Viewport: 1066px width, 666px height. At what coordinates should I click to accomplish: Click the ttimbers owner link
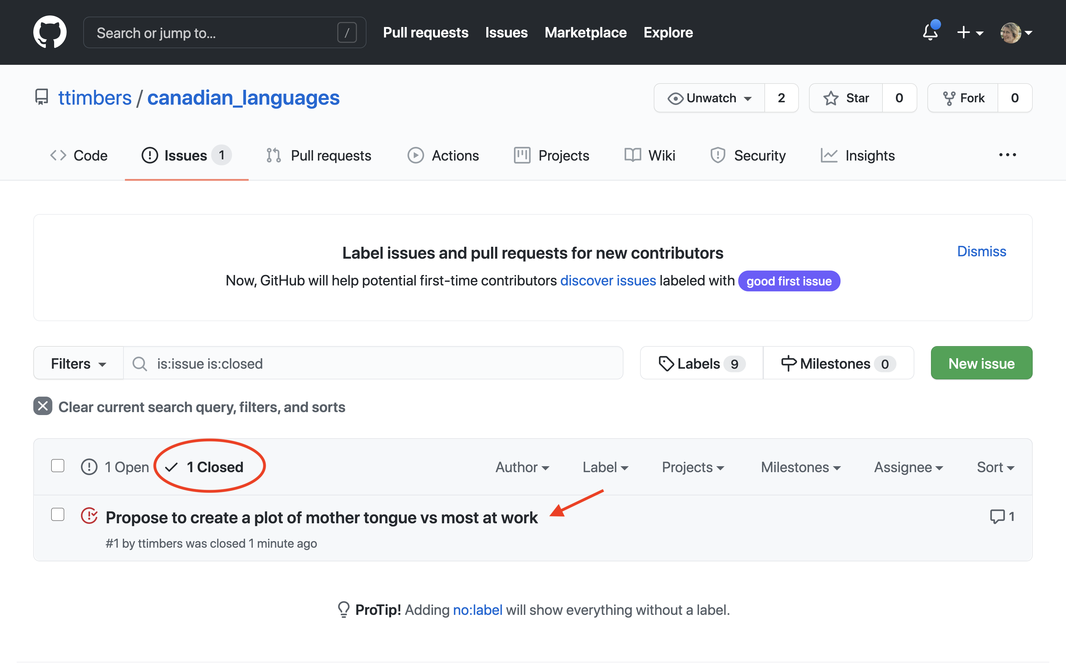[95, 98]
